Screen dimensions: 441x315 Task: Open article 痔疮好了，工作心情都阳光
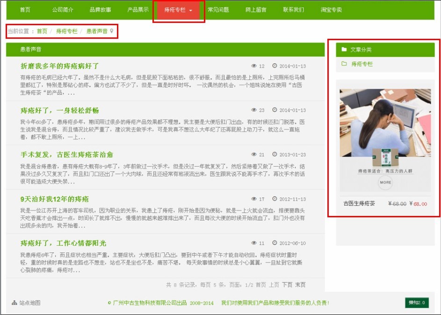click(x=63, y=243)
